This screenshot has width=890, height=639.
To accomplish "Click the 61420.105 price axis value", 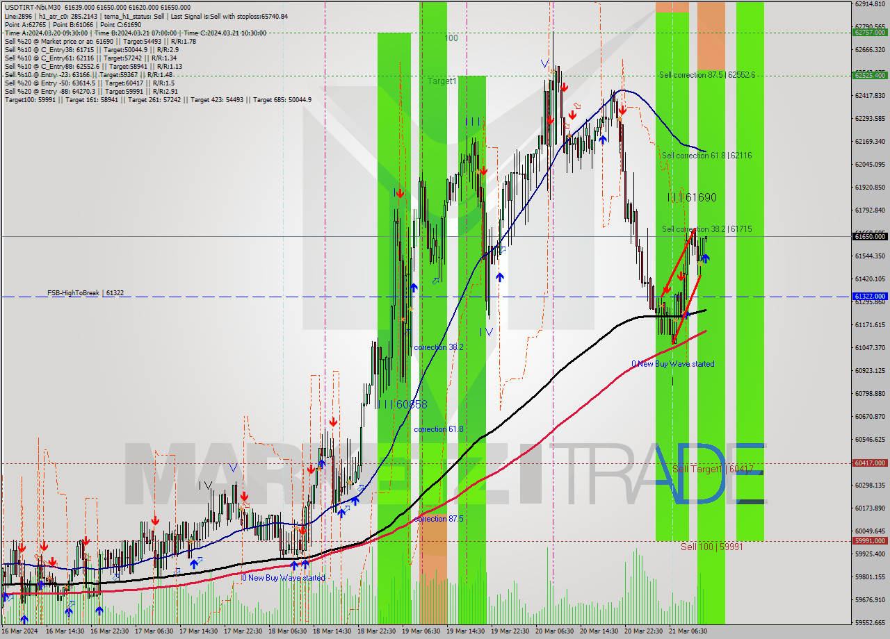I will pyautogui.click(x=870, y=279).
